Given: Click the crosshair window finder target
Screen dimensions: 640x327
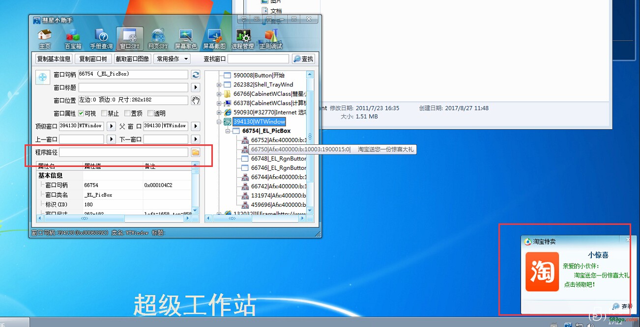Looking at the screenshot, I should tap(43, 77).
